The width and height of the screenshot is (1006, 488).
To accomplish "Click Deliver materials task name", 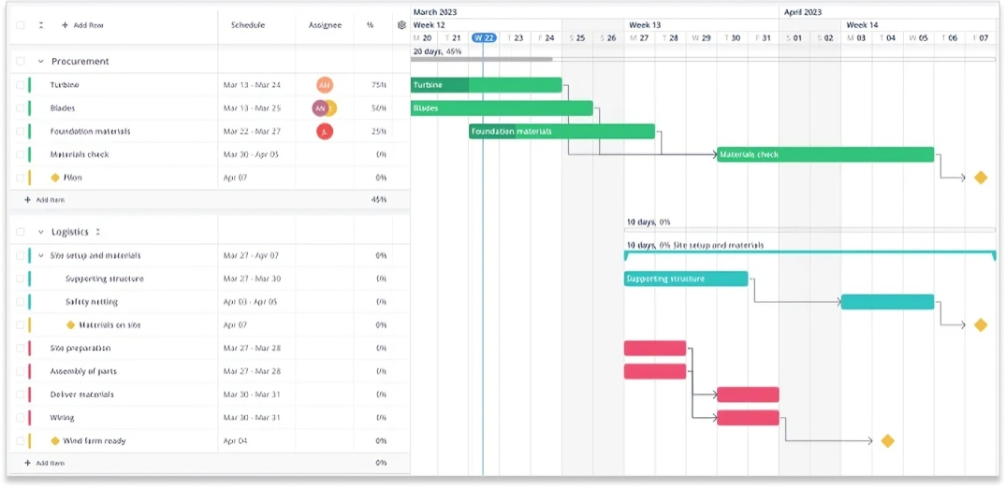I will point(82,395).
